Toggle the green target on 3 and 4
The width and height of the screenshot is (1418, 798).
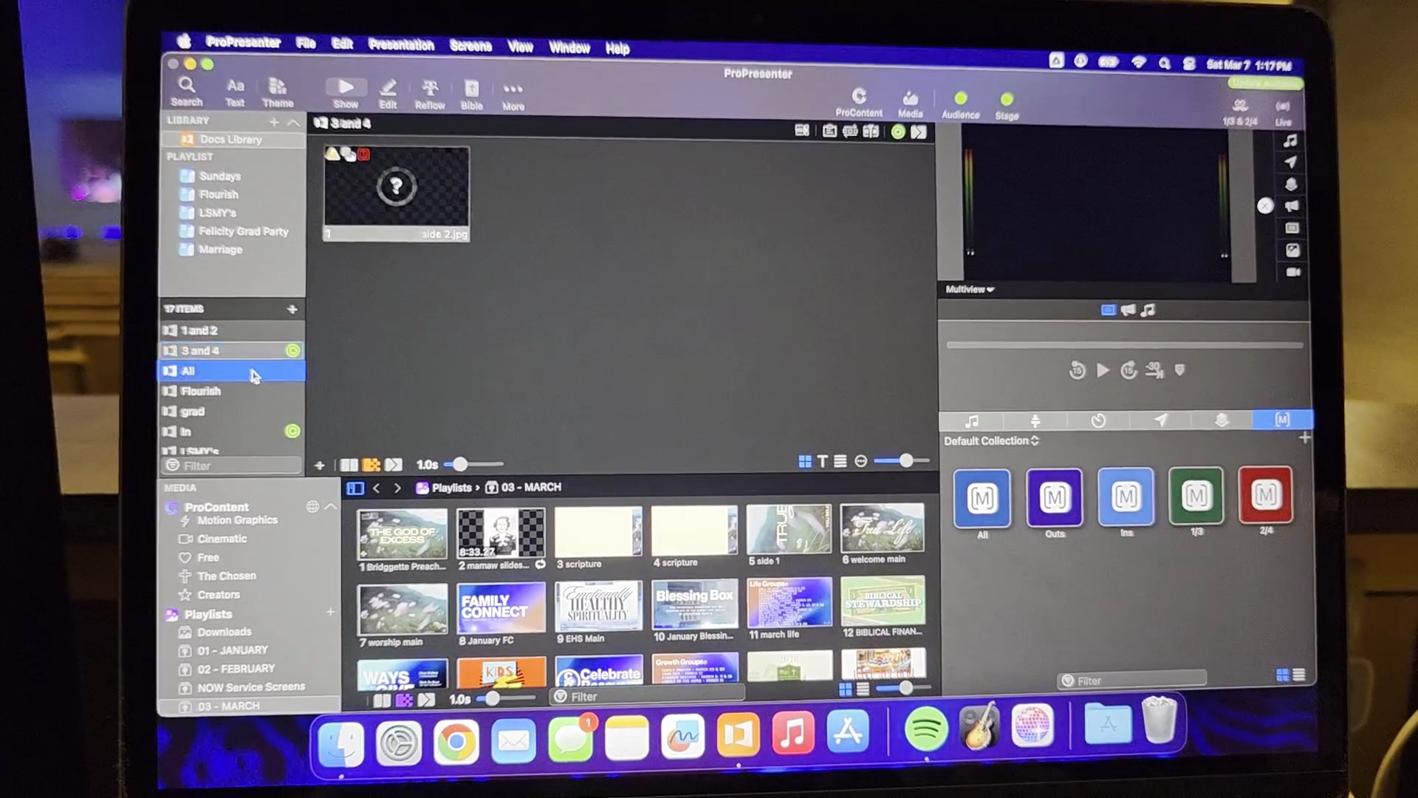tap(292, 350)
